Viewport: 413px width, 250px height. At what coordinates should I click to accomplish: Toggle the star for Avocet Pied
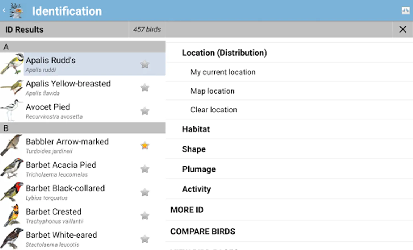click(x=145, y=111)
